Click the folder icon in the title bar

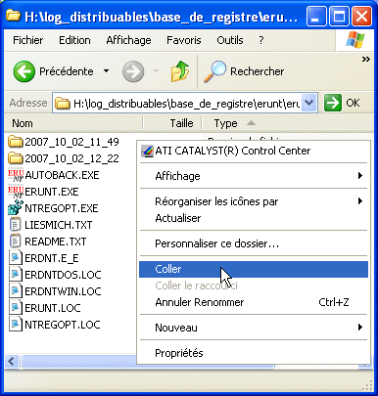(14, 16)
